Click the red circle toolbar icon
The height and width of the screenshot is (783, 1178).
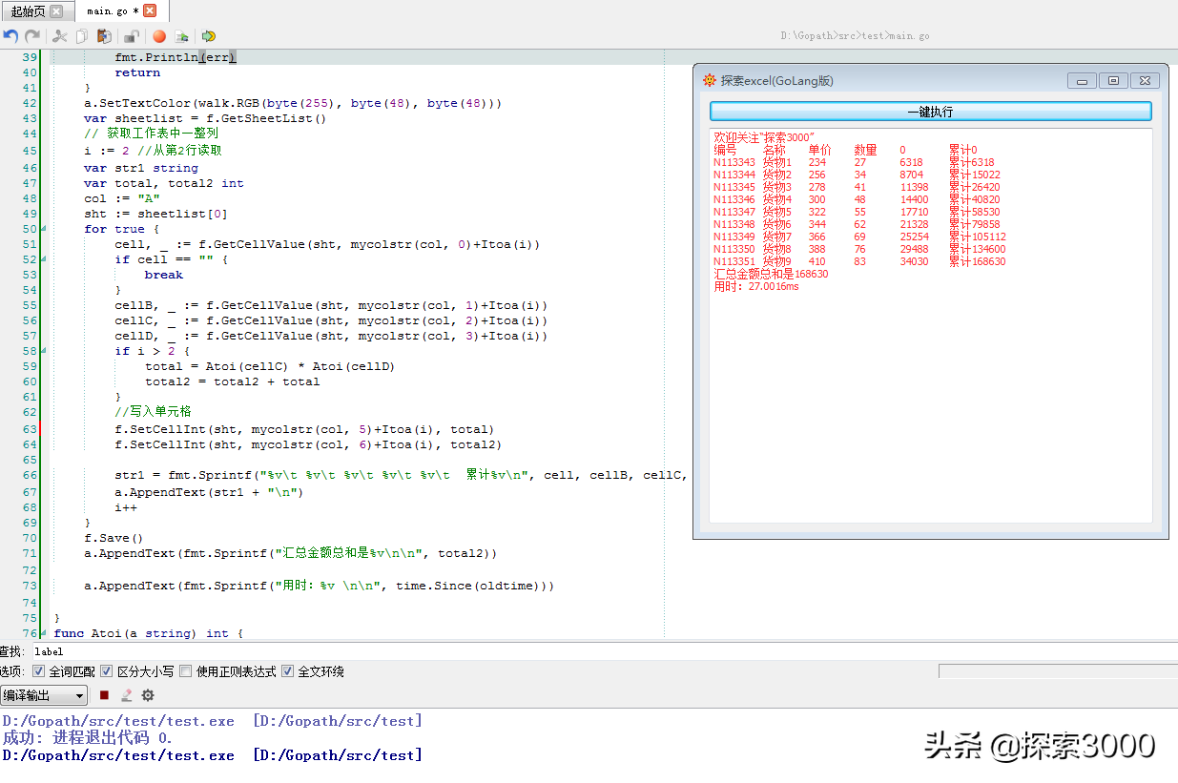tap(159, 36)
